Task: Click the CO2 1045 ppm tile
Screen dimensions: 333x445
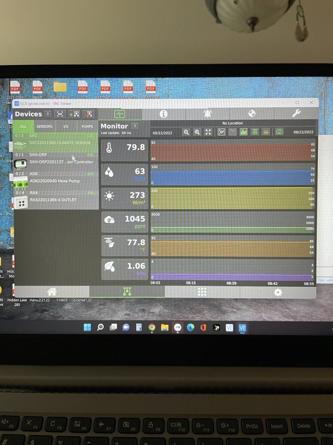Action: (125, 222)
